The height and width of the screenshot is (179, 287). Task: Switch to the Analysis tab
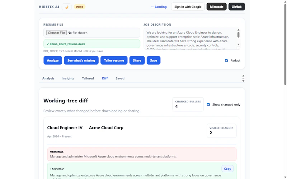[48, 78]
